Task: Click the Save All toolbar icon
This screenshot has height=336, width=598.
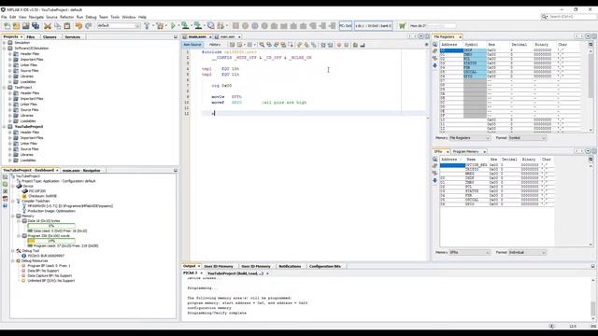Action: [36, 26]
